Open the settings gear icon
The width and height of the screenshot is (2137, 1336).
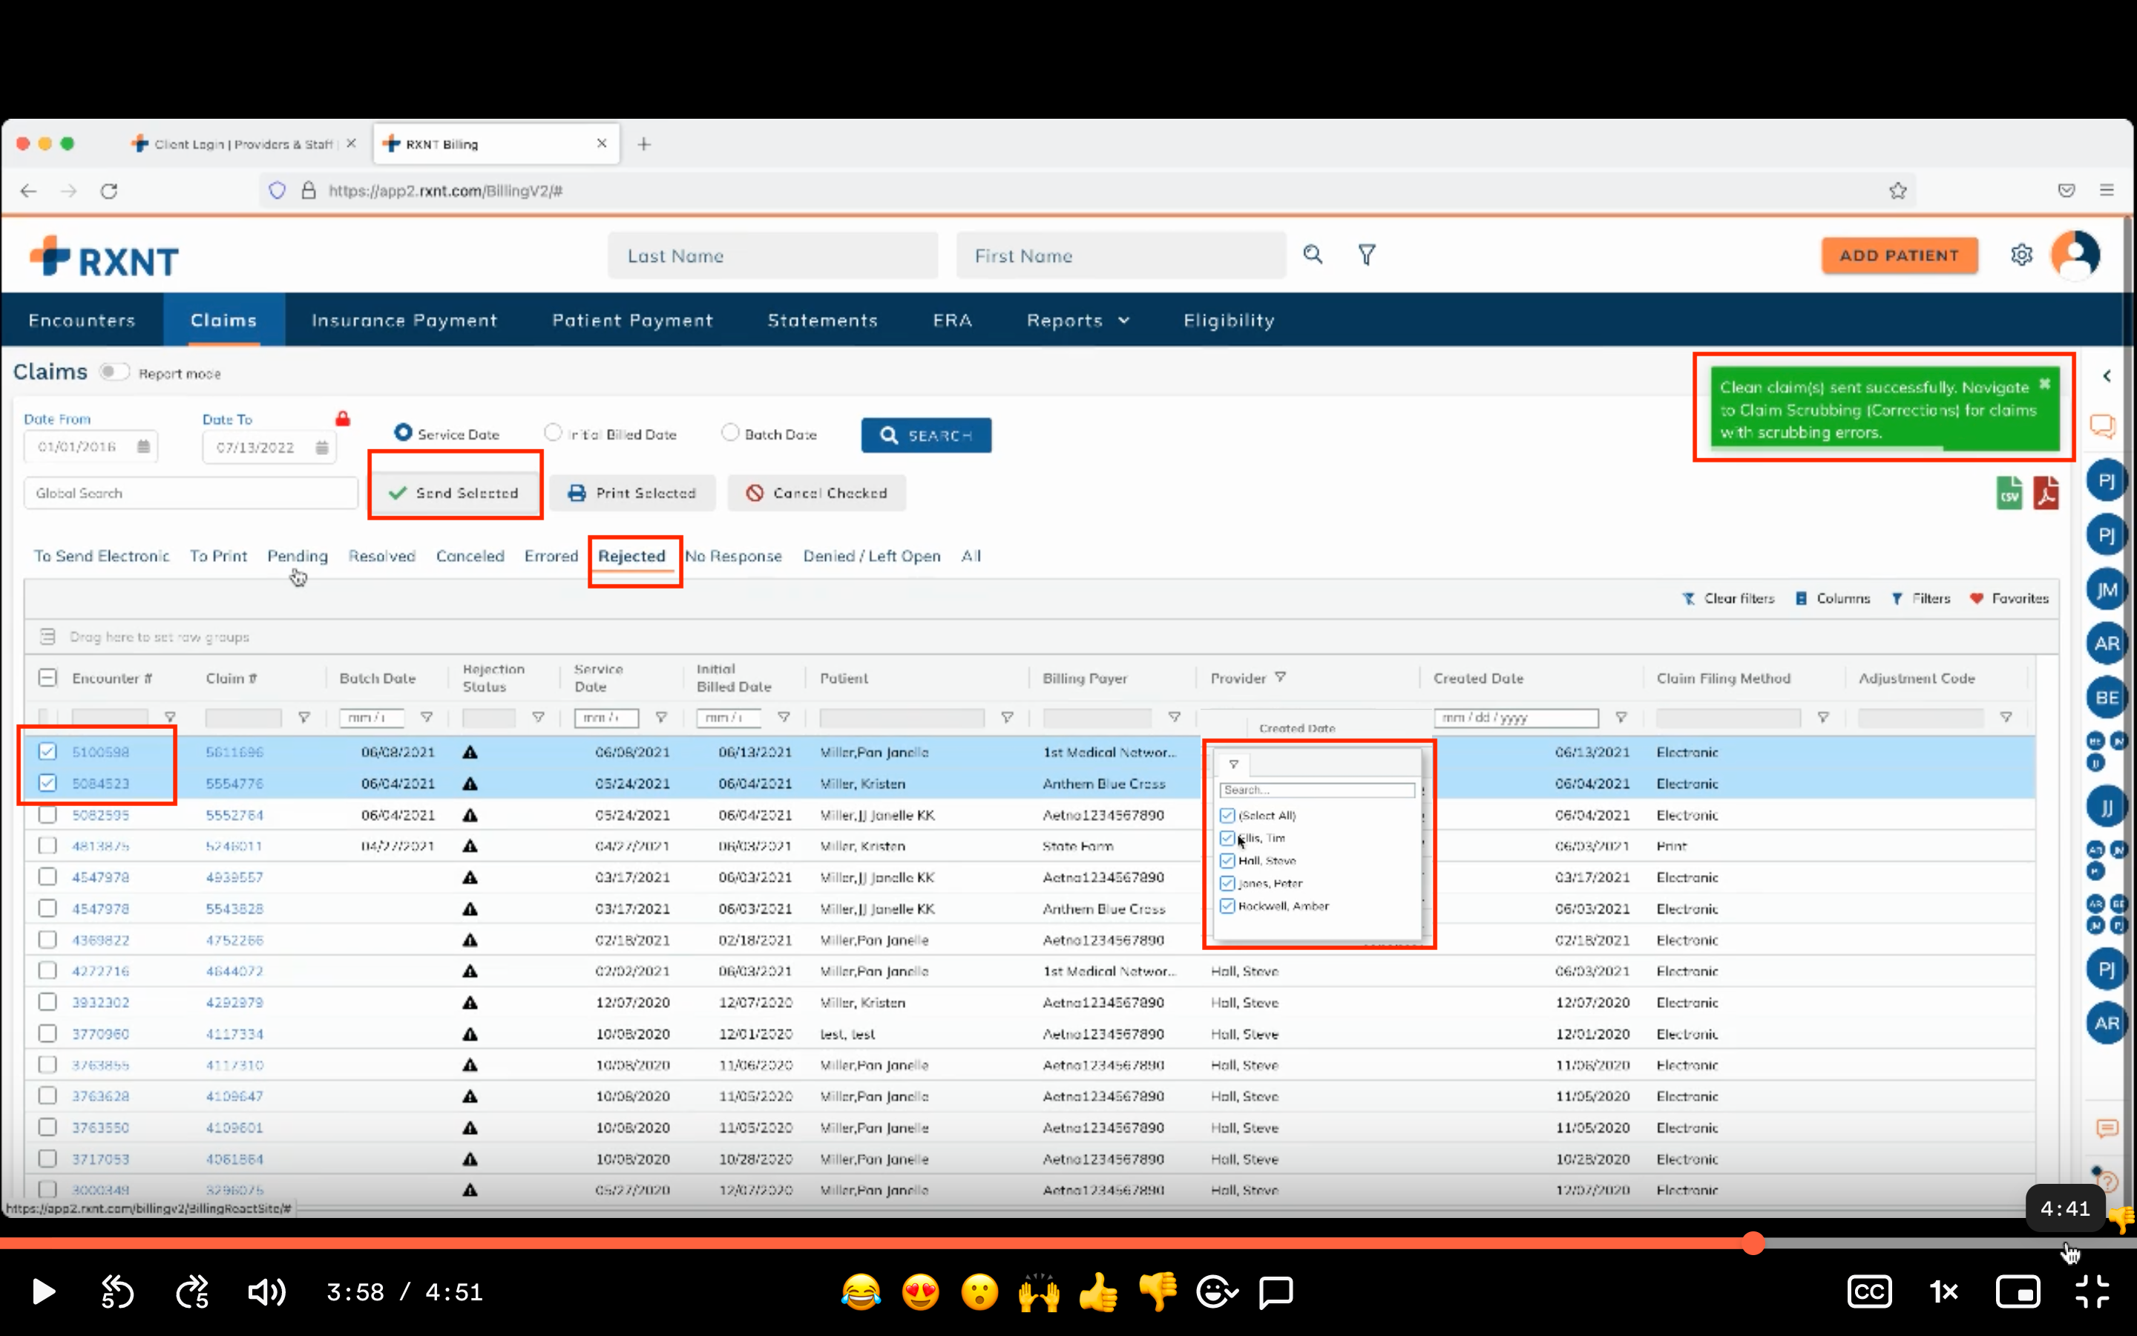2021,255
